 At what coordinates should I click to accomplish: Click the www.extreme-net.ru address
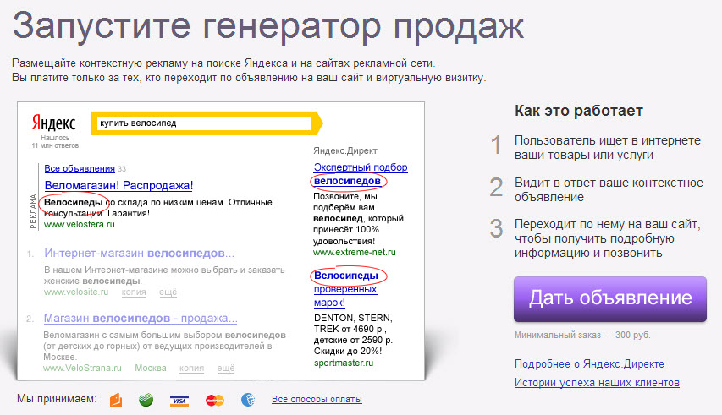(x=355, y=253)
